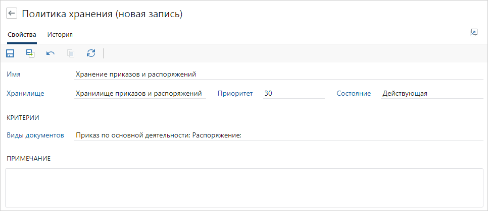This screenshot has width=488, height=211.
Task: Click the Приоритет field showing 30
Action: point(293,93)
